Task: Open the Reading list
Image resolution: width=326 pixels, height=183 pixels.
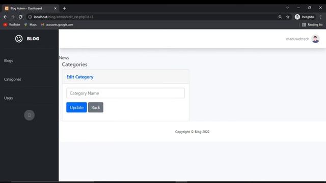Action: click(312, 25)
